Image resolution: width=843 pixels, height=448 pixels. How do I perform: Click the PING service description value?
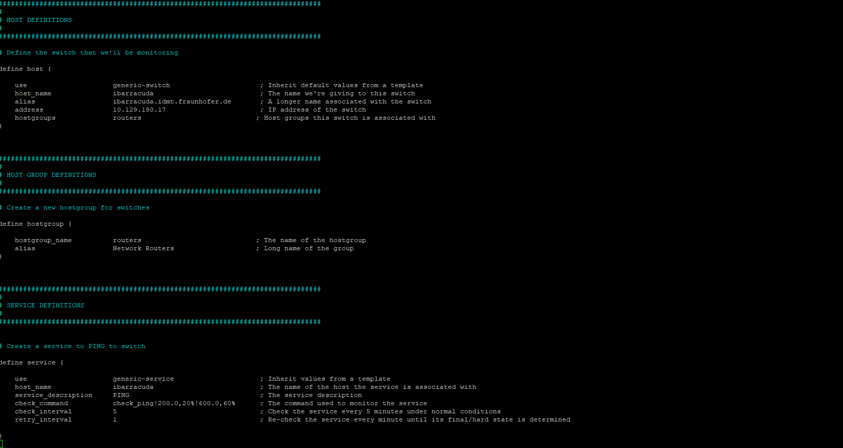pos(121,396)
